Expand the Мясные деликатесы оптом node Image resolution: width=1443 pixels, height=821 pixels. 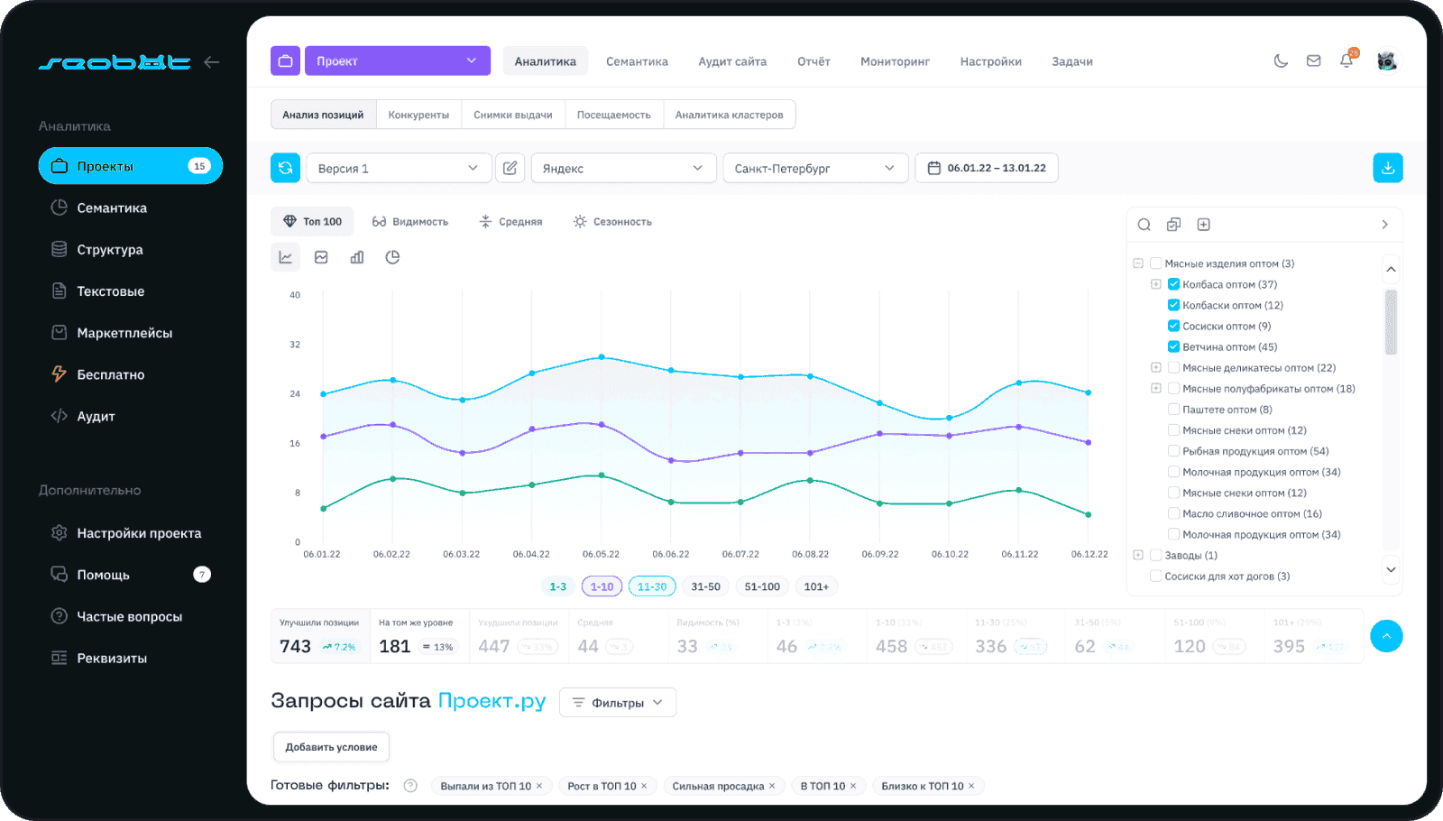coord(1155,367)
